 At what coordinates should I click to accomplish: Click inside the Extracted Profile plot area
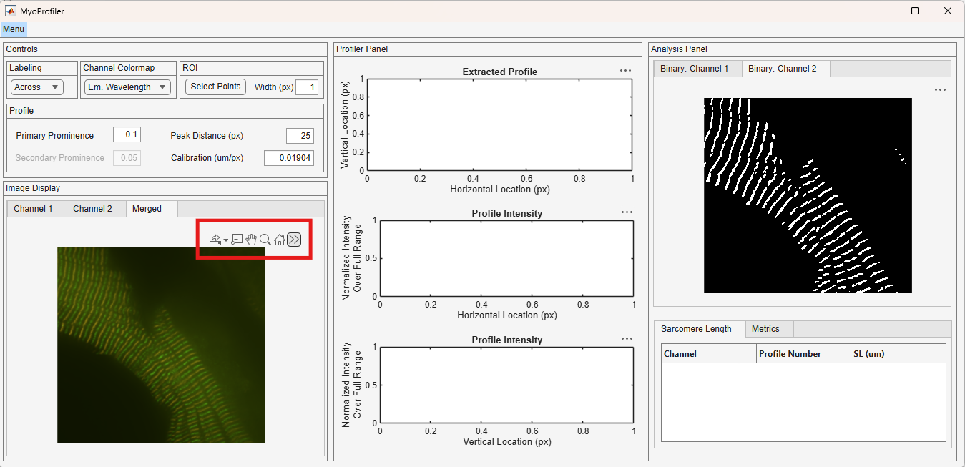pos(499,124)
